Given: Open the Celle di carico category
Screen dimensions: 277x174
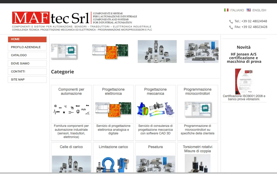Looking at the screenshot, I should point(71,147).
